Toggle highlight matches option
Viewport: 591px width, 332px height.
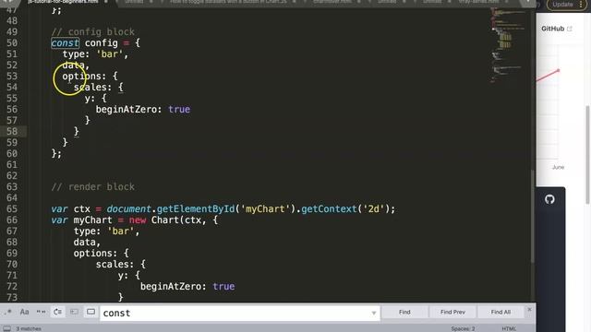click(x=90, y=312)
